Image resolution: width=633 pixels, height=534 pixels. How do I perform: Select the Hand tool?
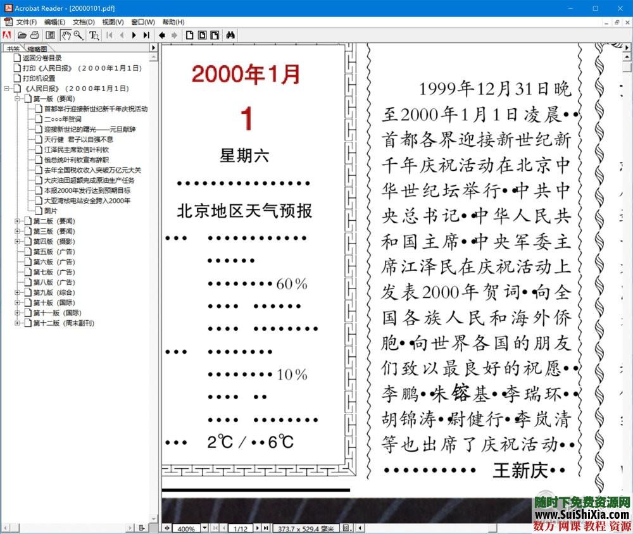[66, 36]
